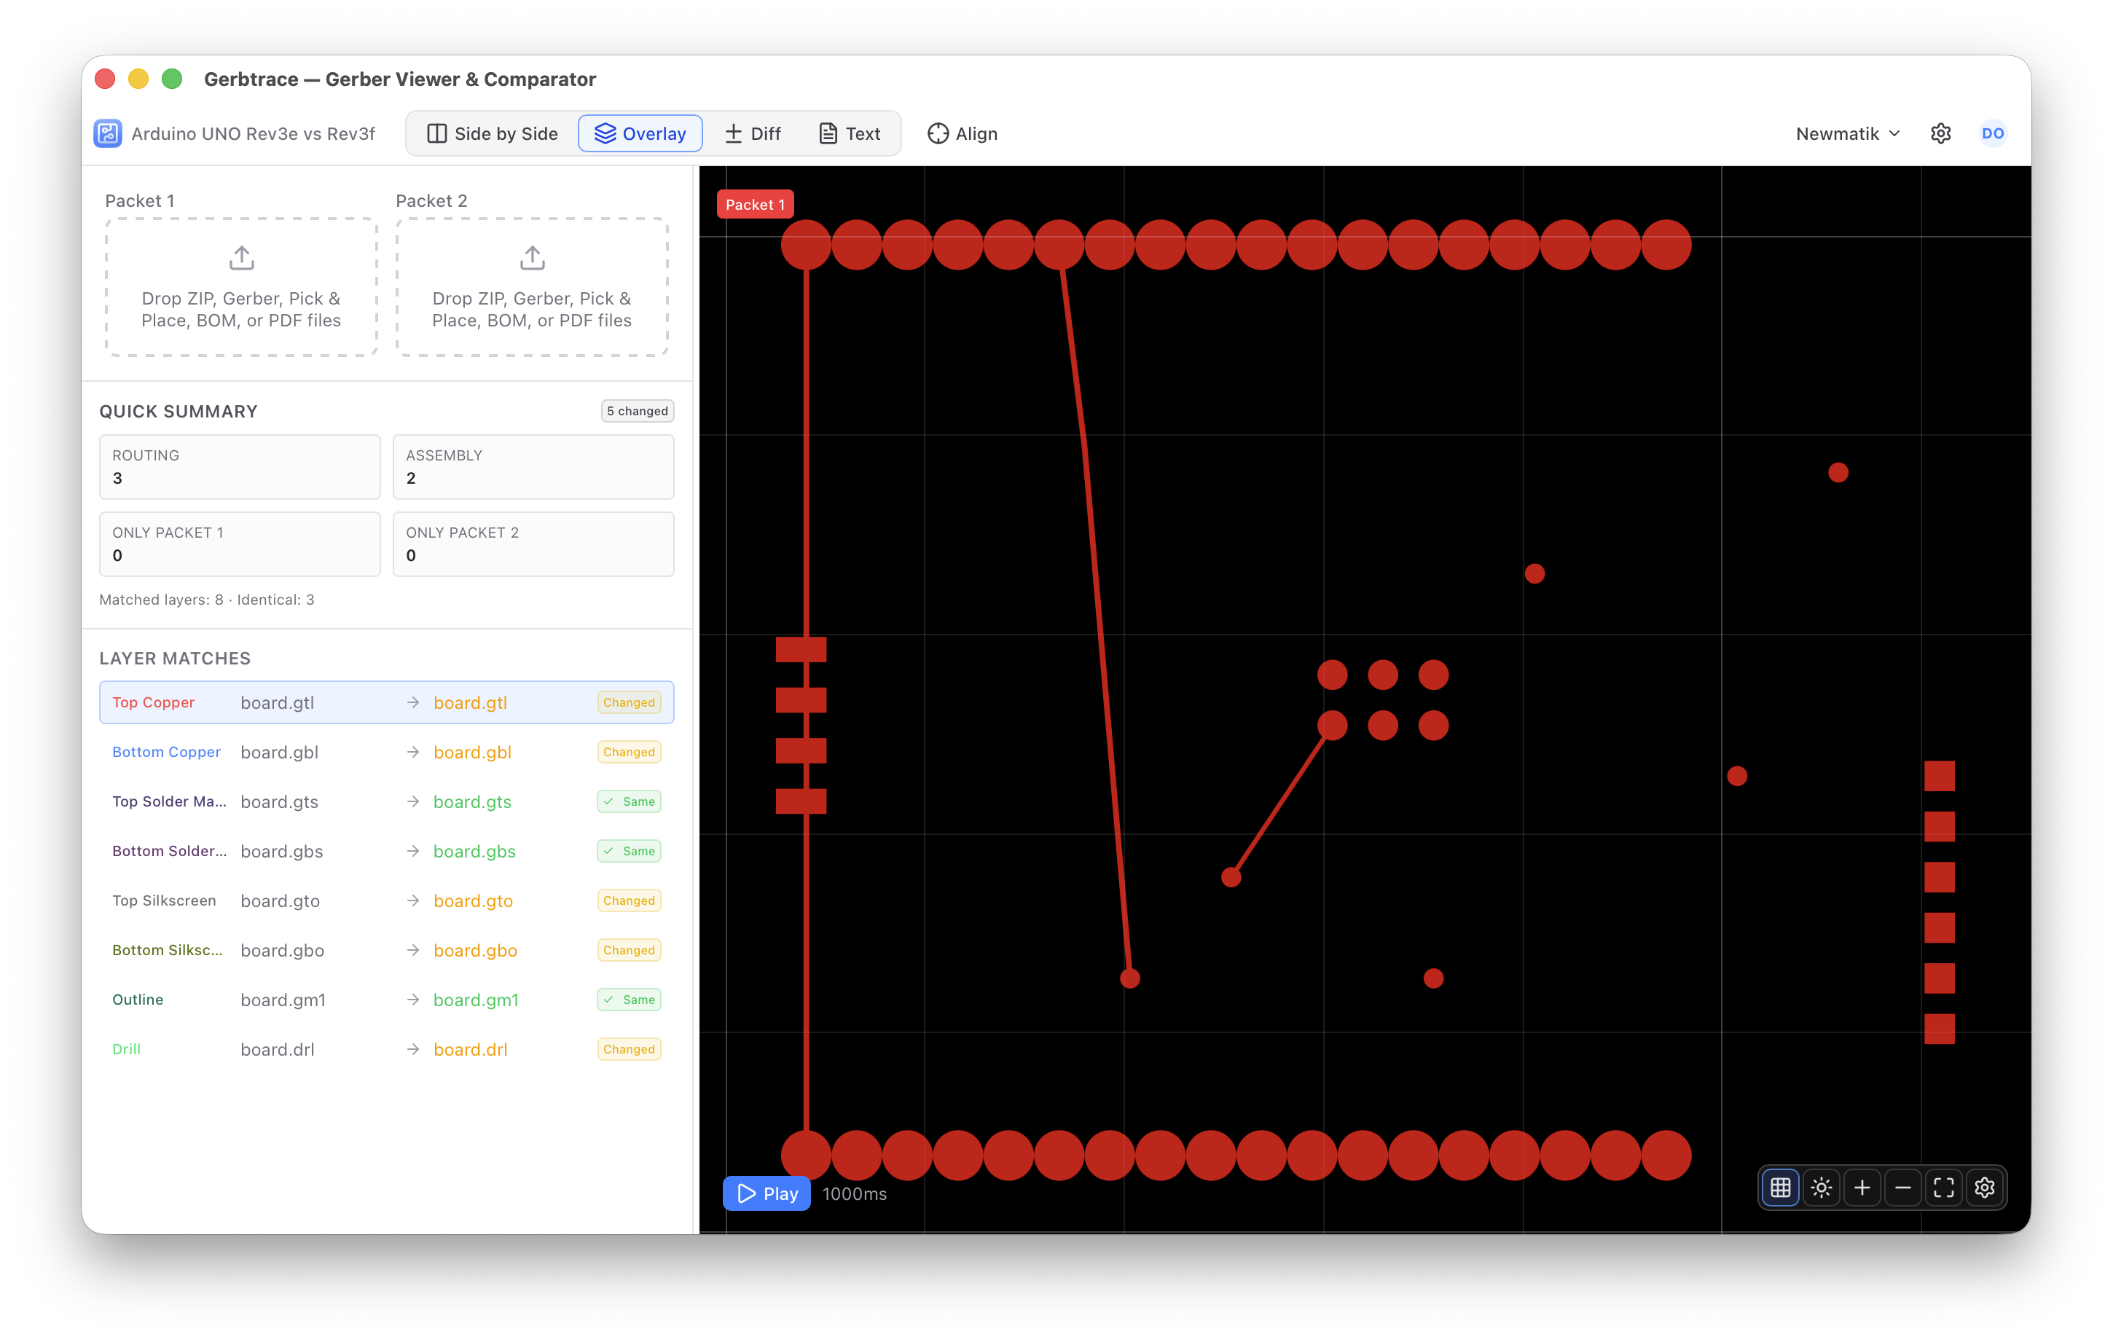Viewport: 2113px width, 1342px height.
Task: Click Same badge on board.gm1 row
Action: click(628, 1000)
